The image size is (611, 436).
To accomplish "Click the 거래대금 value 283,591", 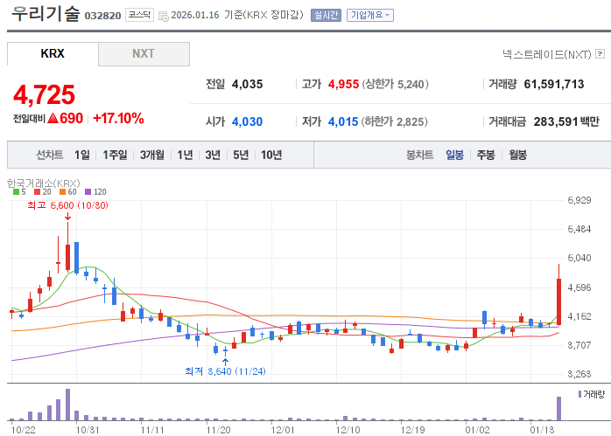I will 556,121.
